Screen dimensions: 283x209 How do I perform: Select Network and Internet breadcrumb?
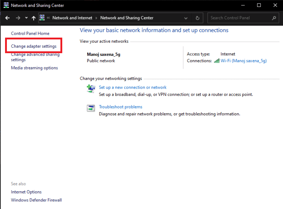coord(72,18)
